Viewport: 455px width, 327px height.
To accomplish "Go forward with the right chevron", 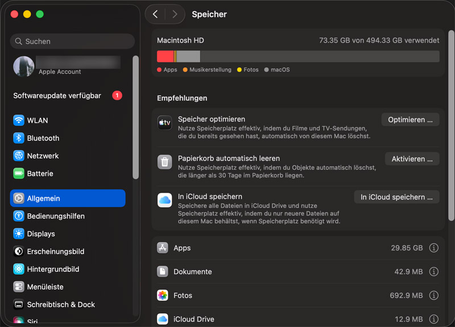I will 175,14.
